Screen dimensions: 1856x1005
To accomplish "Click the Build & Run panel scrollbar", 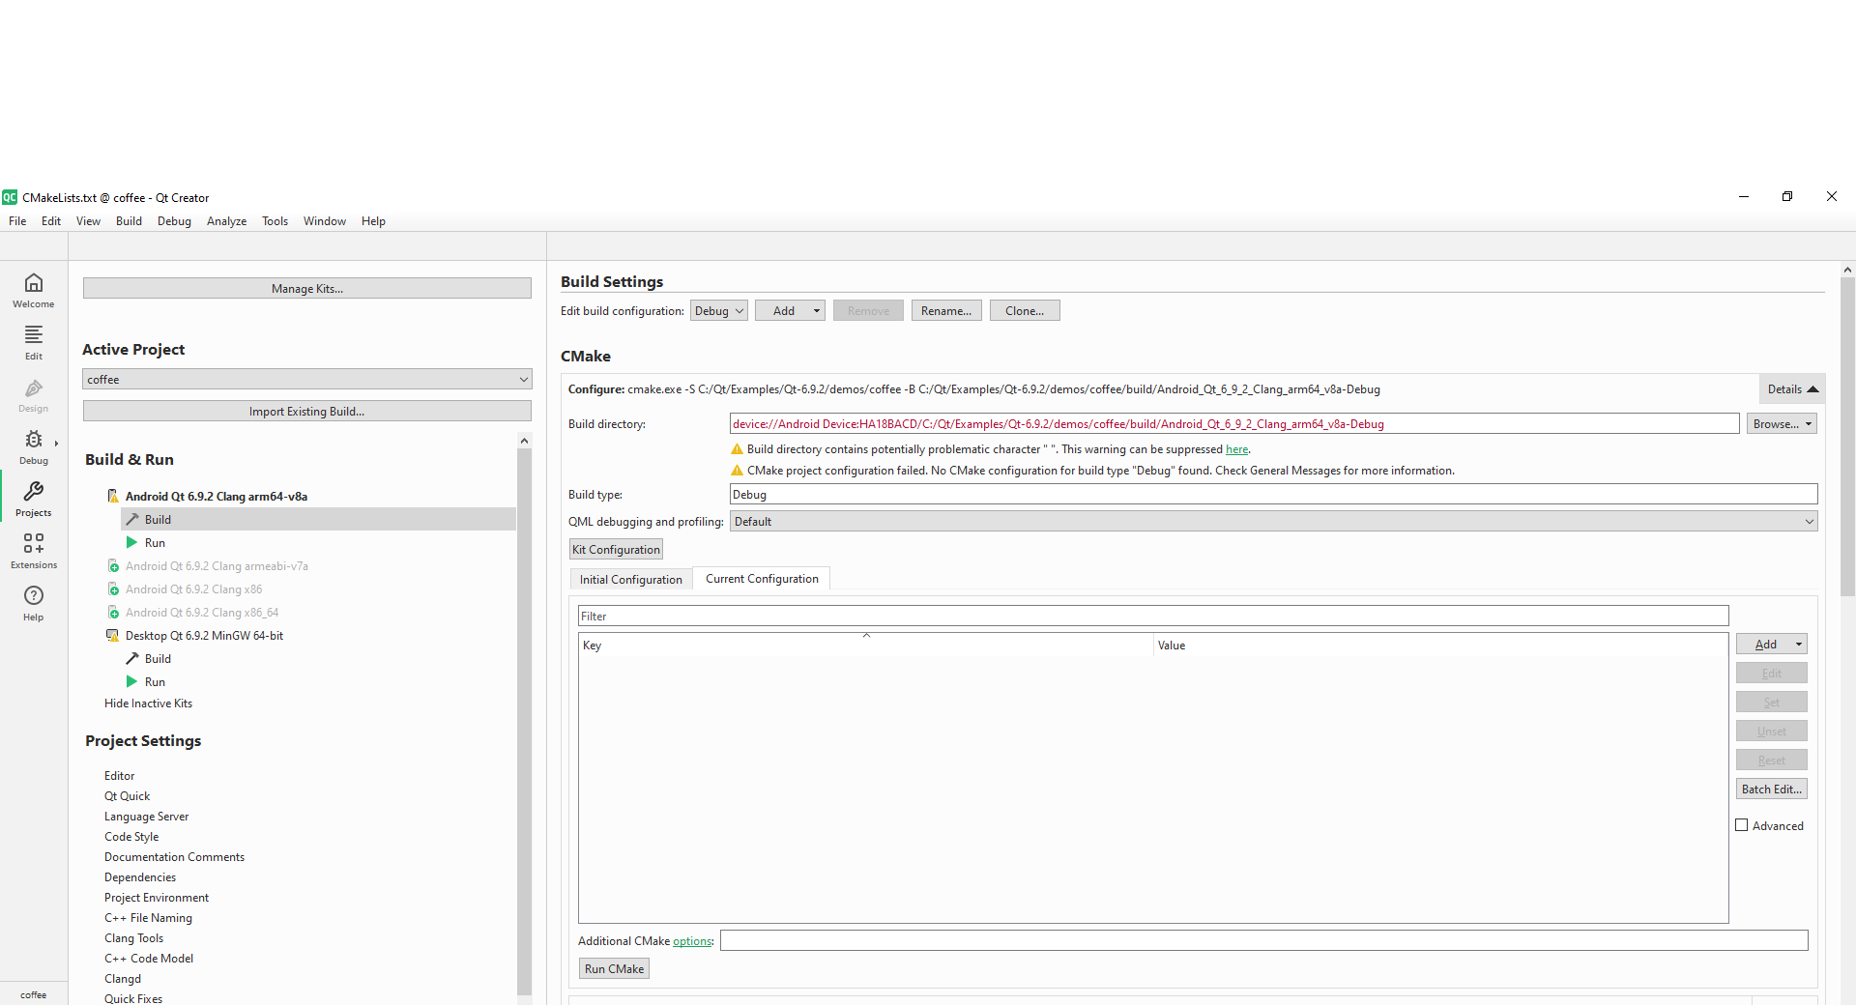I will tap(525, 720).
